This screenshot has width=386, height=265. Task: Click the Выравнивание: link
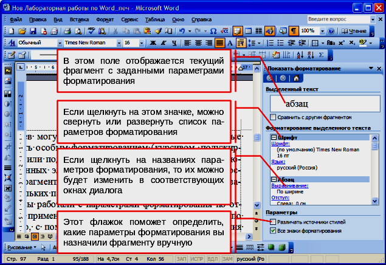point(290,186)
